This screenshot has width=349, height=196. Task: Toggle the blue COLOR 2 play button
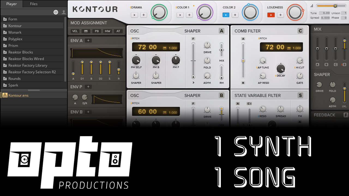(x=226, y=15)
